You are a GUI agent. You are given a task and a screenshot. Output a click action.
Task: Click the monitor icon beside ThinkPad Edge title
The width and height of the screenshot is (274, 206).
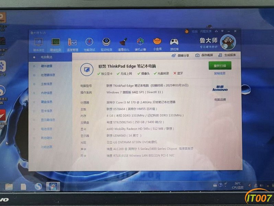click(x=87, y=70)
